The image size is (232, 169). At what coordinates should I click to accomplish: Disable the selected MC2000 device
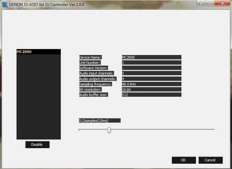(38, 145)
